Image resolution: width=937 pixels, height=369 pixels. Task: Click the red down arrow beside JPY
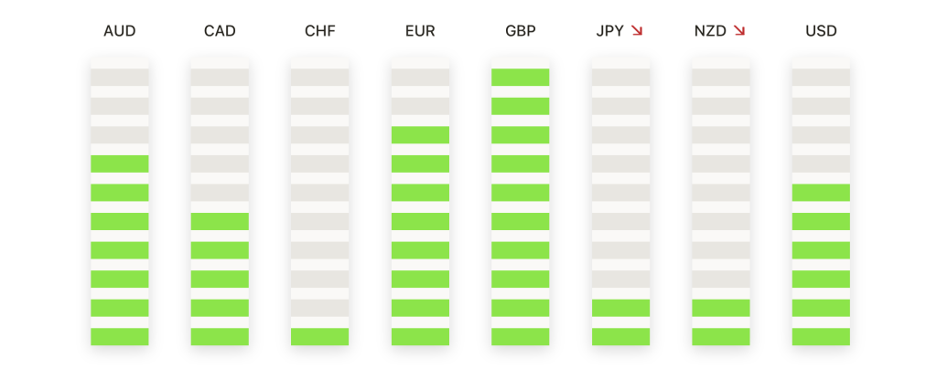point(637,31)
